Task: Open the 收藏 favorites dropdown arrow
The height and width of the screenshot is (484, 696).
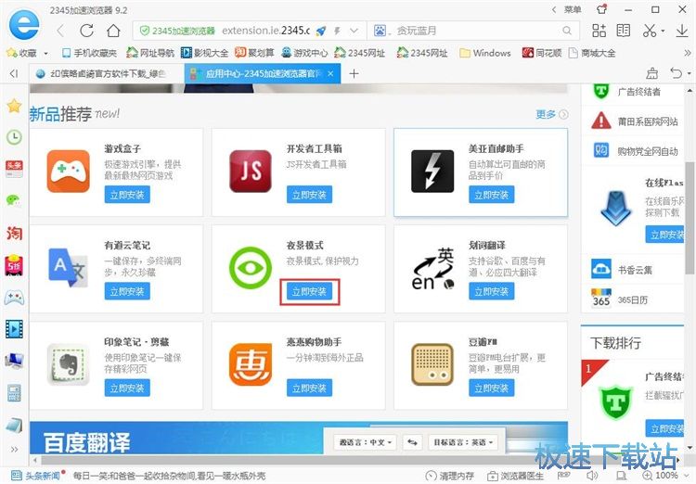Action: pyautogui.click(x=45, y=53)
